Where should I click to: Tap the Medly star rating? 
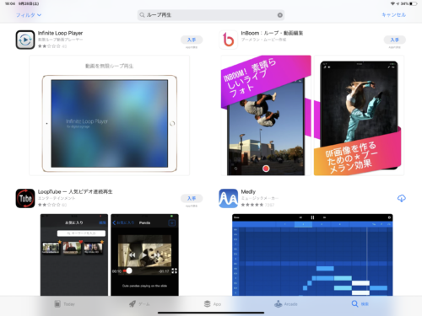pos(252,205)
